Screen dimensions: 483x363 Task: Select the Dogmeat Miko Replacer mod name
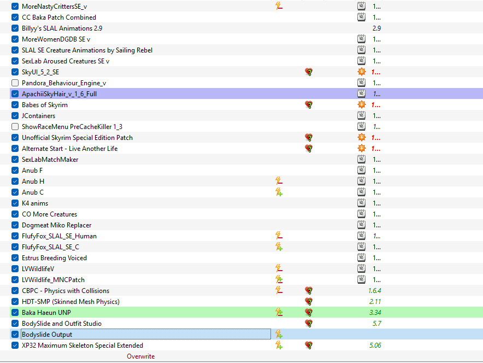(x=57, y=225)
